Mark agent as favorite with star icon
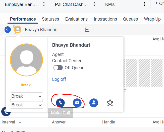The image size is (164, 132). pyautogui.click(x=110, y=103)
